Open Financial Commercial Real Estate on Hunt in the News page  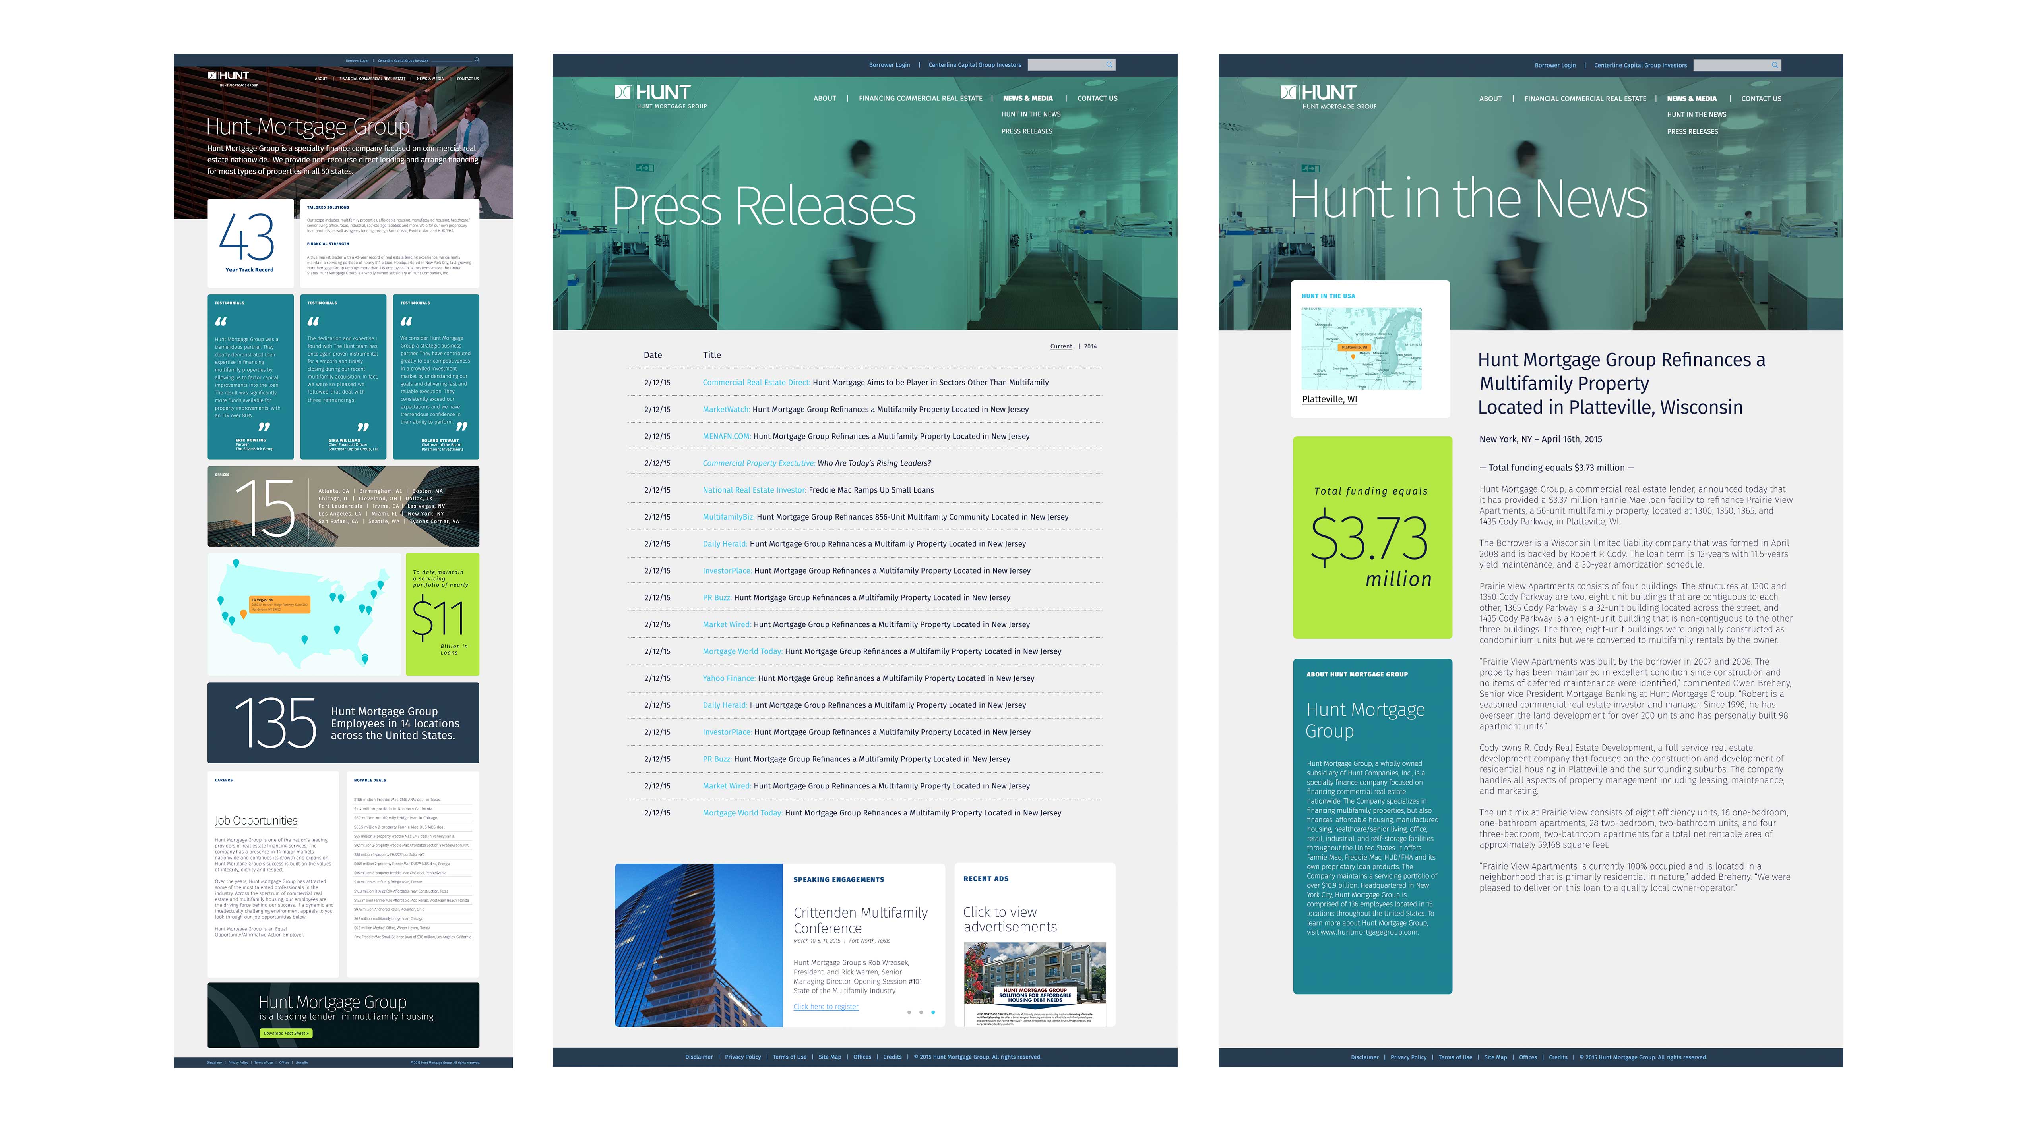click(1585, 99)
